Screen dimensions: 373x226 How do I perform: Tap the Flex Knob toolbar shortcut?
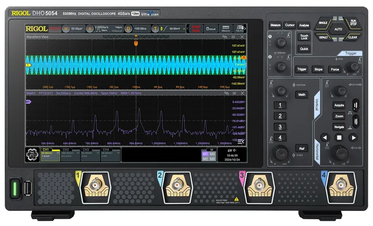click(239, 29)
